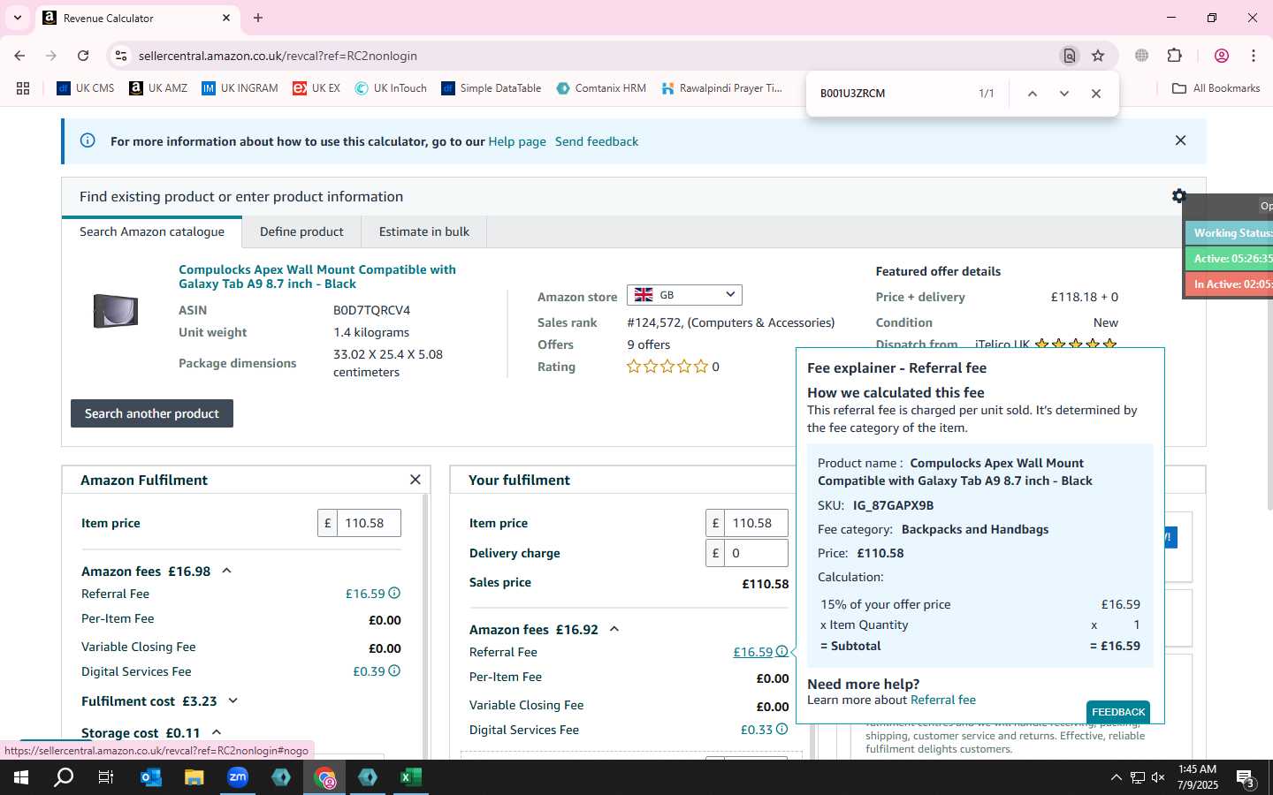Click the Send feedback link

pos(597,141)
